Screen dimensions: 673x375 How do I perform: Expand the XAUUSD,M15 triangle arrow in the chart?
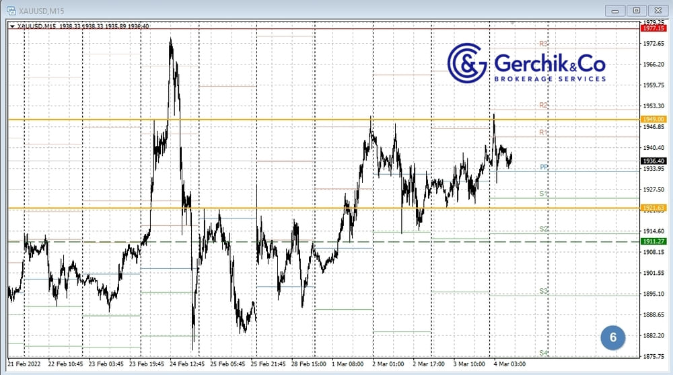(x=12, y=26)
